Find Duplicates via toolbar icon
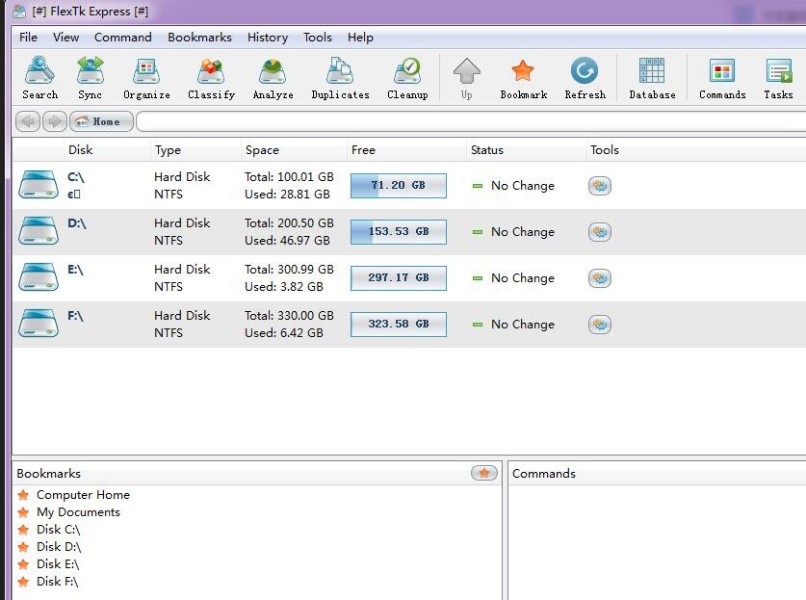Screen dimensions: 806x600 coord(340,78)
